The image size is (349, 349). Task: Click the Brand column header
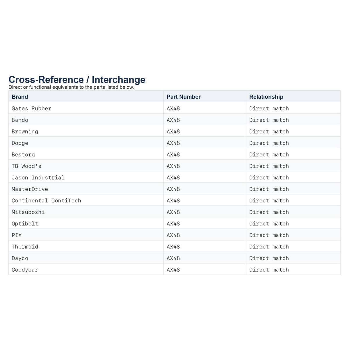(20, 97)
